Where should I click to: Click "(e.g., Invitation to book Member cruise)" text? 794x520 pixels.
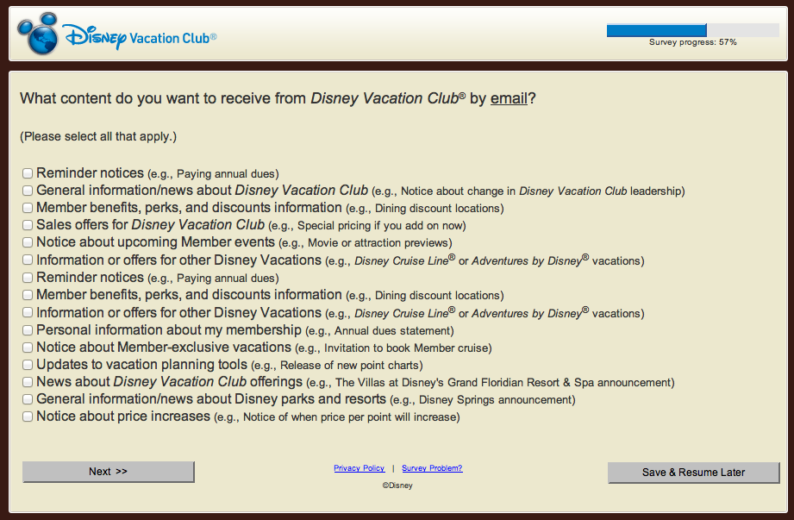393,348
